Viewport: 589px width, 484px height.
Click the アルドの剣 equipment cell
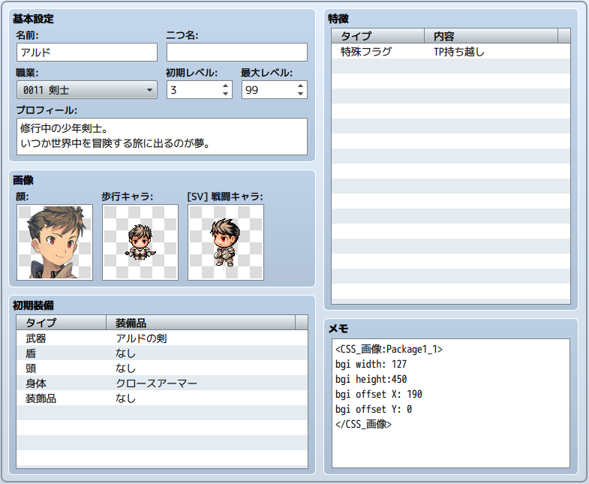pos(141,338)
